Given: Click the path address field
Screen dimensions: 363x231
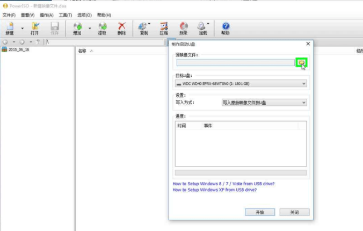Looking at the screenshot, I should (x=105, y=42).
